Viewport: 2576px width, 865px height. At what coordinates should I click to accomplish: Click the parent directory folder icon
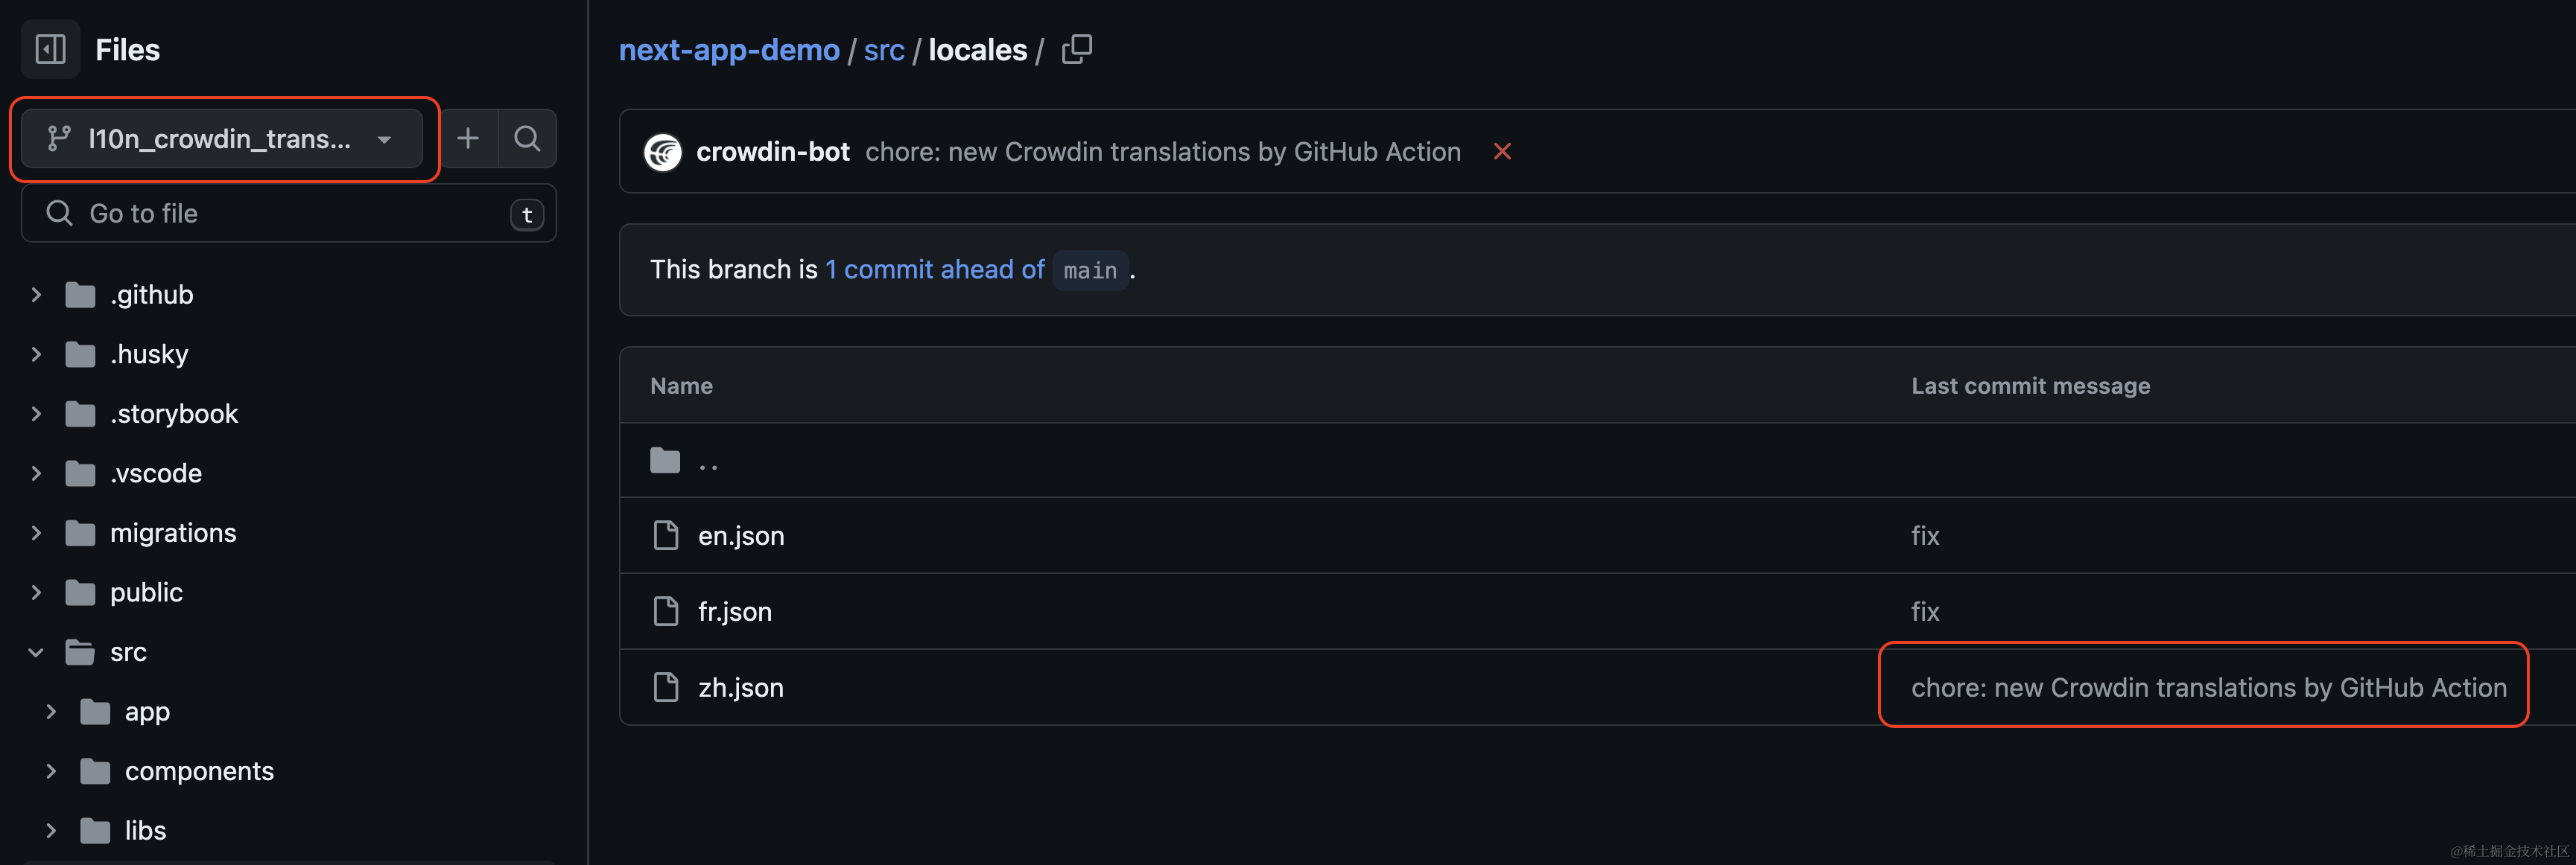tap(665, 461)
